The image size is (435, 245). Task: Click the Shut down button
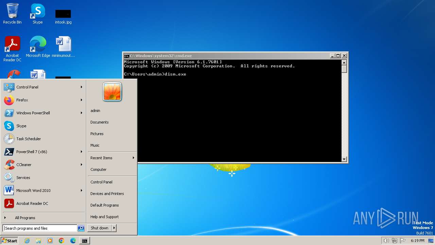[100, 228]
